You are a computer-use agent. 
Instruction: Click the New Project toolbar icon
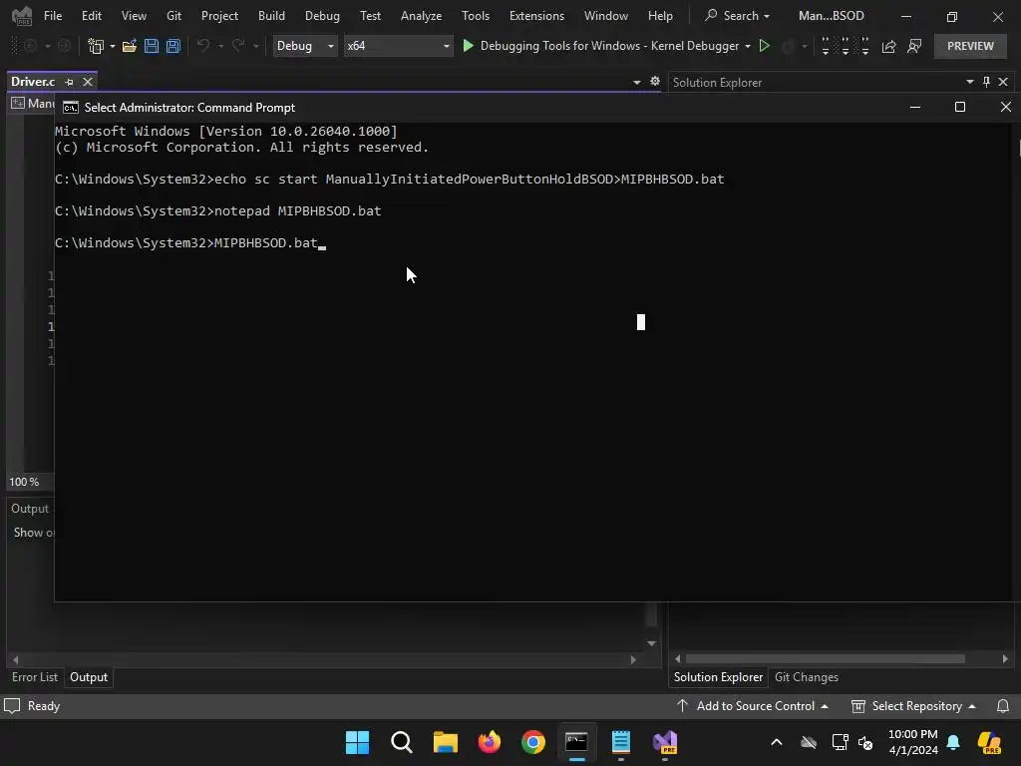[97, 46]
